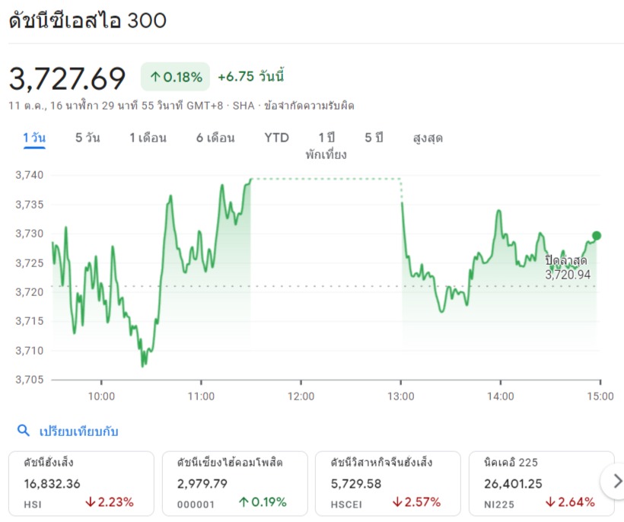Open the ดัชนีเซี่ยงไฮ้คอมโพสิต card

(x=234, y=482)
